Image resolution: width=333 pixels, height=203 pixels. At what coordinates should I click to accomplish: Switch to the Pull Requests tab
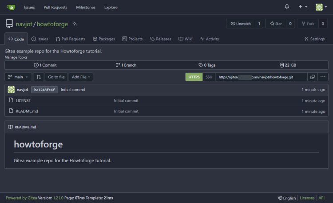(x=70, y=39)
